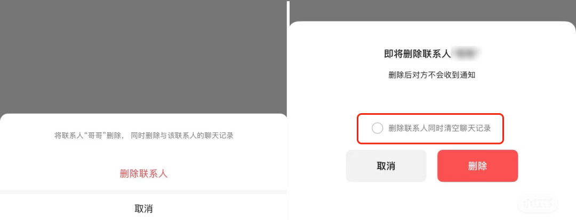Tap empty white area below 删除 button
The height and width of the screenshot is (220, 576).
[477, 199]
